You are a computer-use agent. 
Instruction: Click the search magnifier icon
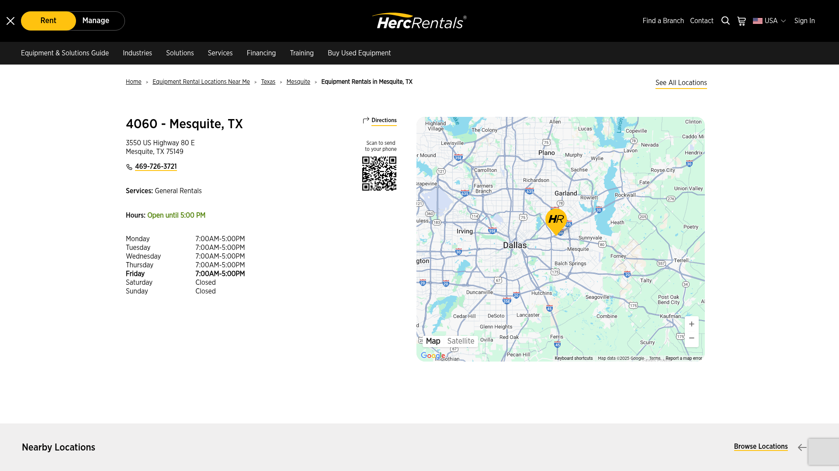[725, 21]
